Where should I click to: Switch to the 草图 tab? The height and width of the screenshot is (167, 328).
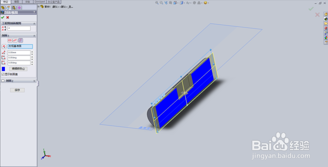[16, 2]
